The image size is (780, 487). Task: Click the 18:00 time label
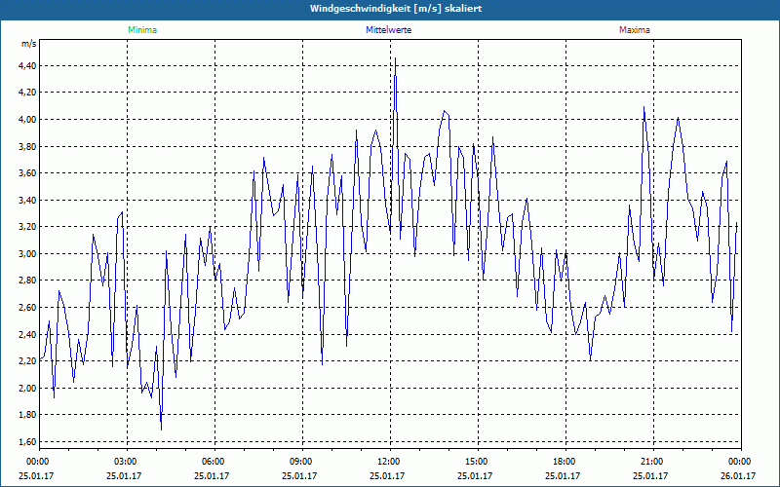[563, 462]
